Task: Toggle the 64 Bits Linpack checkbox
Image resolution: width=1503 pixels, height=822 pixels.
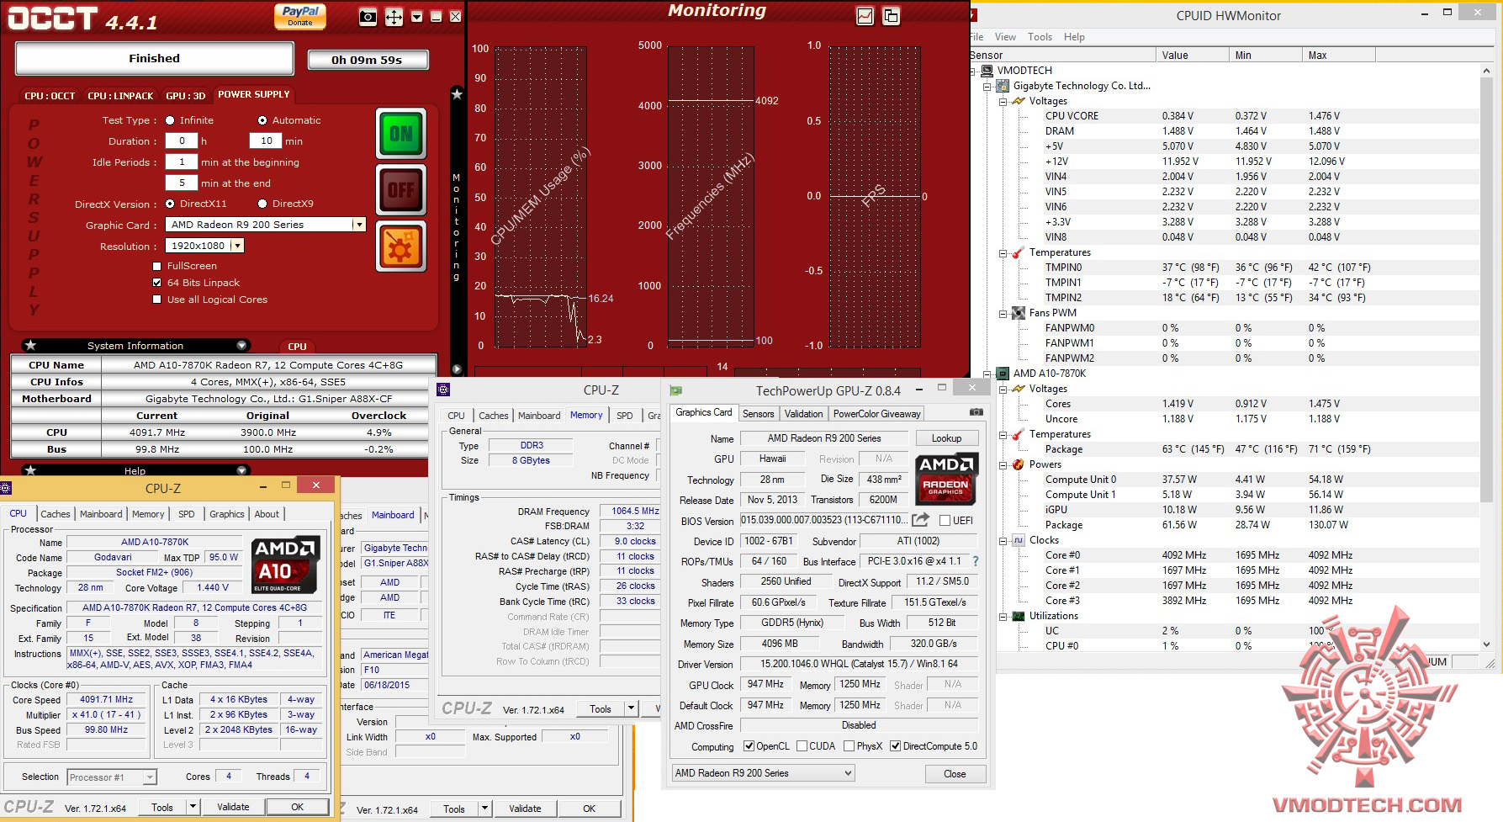Action: pyautogui.click(x=156, y=283)
